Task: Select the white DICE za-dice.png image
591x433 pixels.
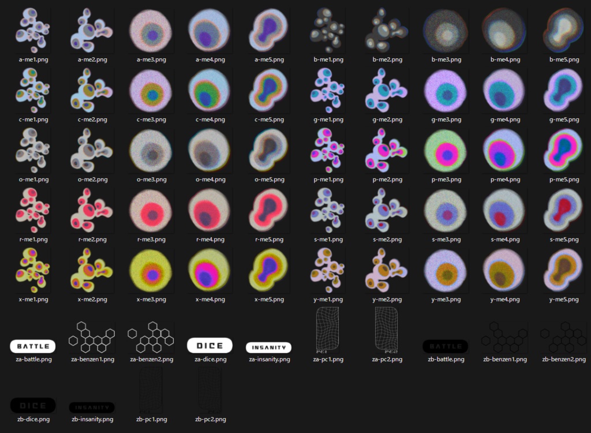Action: (x=210, y=345)
